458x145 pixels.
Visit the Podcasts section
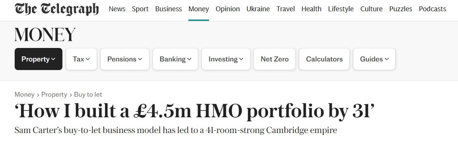432,9
